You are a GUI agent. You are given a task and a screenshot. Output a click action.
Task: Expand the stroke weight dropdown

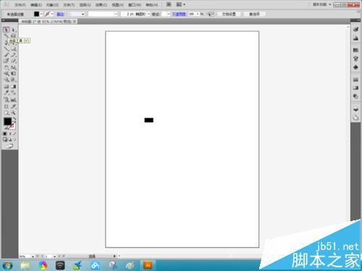coord(83,14)
